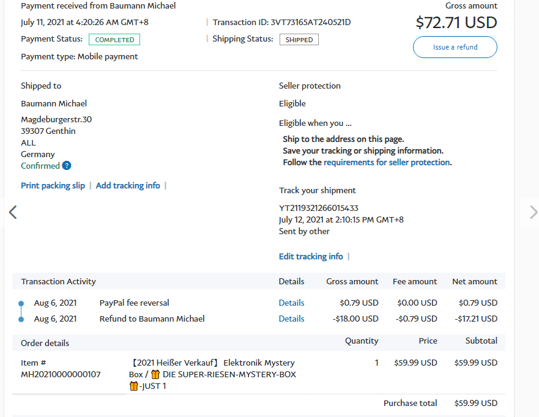The image size is (539, 417).
Task: Open Print packing slip link
Action: pos(53,185)
